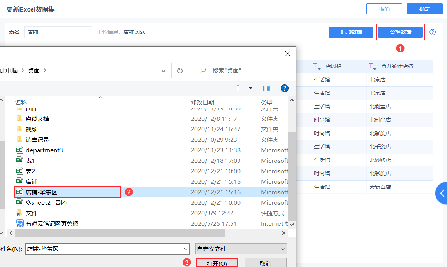
Task: Sort files by 修改日期 column header
Action: [202, 102]
